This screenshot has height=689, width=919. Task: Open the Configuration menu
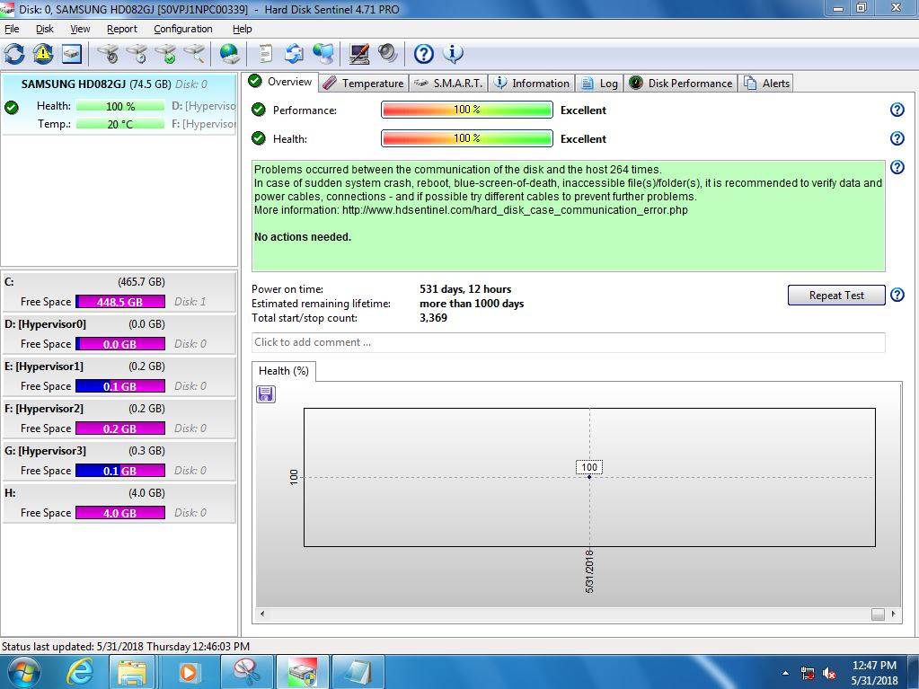(x=183, y=29)
